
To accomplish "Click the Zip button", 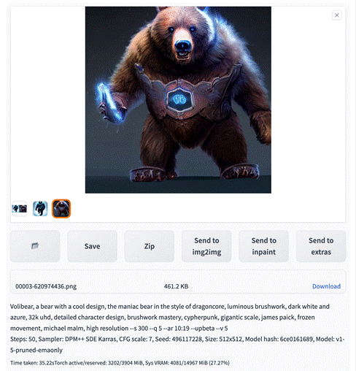I will pos(150,246).
